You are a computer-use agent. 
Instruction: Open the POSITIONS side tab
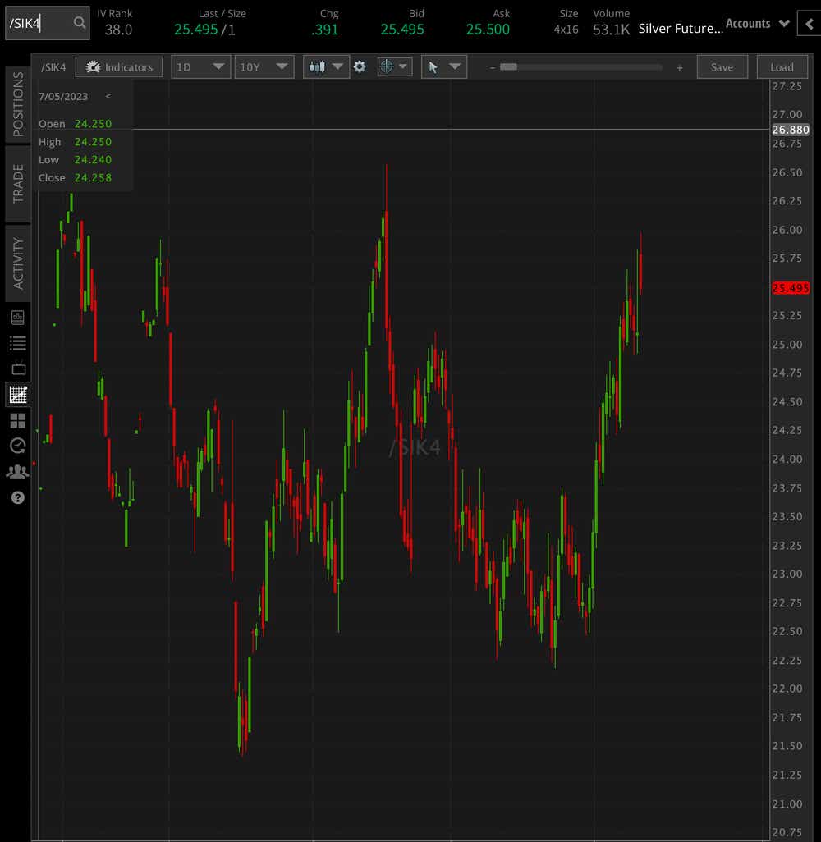pyautogui.click(x=18, y=104)
